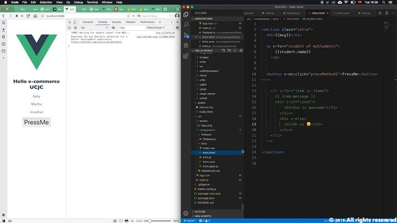397x223 pixels.
Task: Click the PressMe button on the web page
Action: point(37,123)
